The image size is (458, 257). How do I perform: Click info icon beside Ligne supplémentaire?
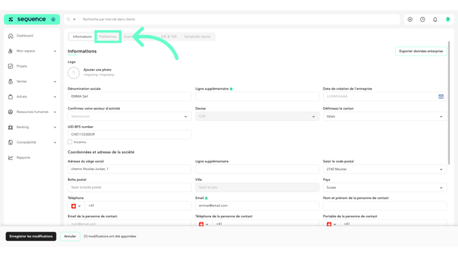tap(231, 89)
